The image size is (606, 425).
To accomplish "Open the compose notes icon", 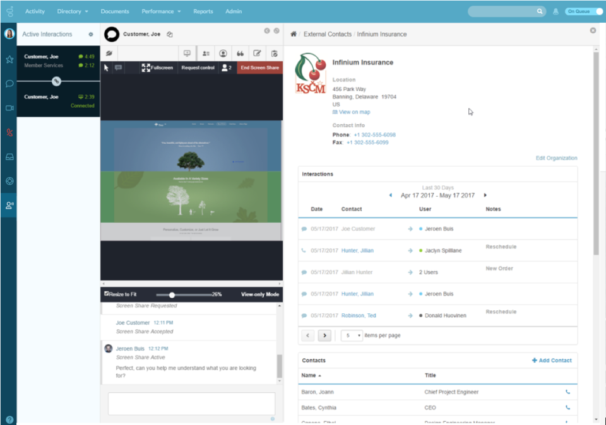I will 257,53.
